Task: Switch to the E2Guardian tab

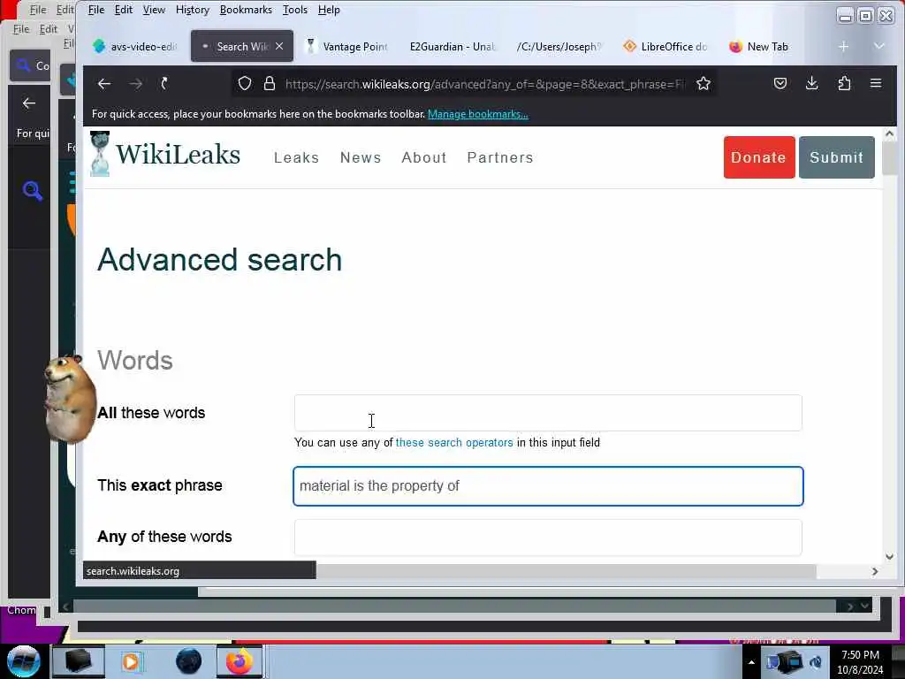Action: pos(453,46)
